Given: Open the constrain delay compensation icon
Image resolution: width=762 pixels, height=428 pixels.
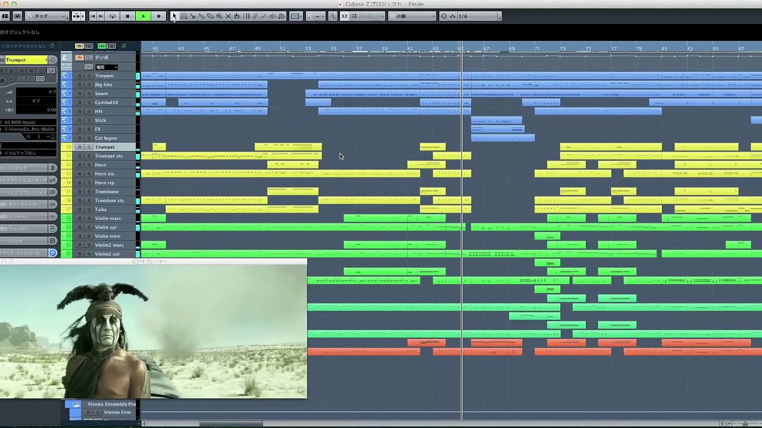Looking at the screenshot, I should [x=17, y=16].
